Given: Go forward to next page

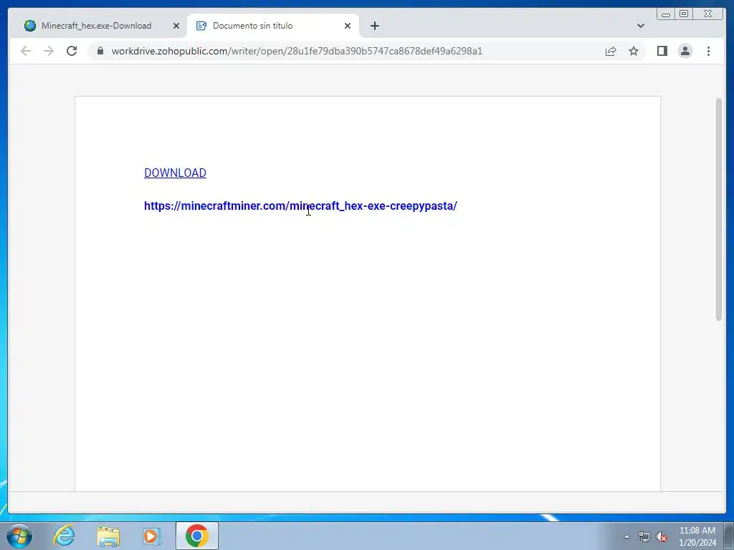Looking at the screenshot, I should [49, 51].
